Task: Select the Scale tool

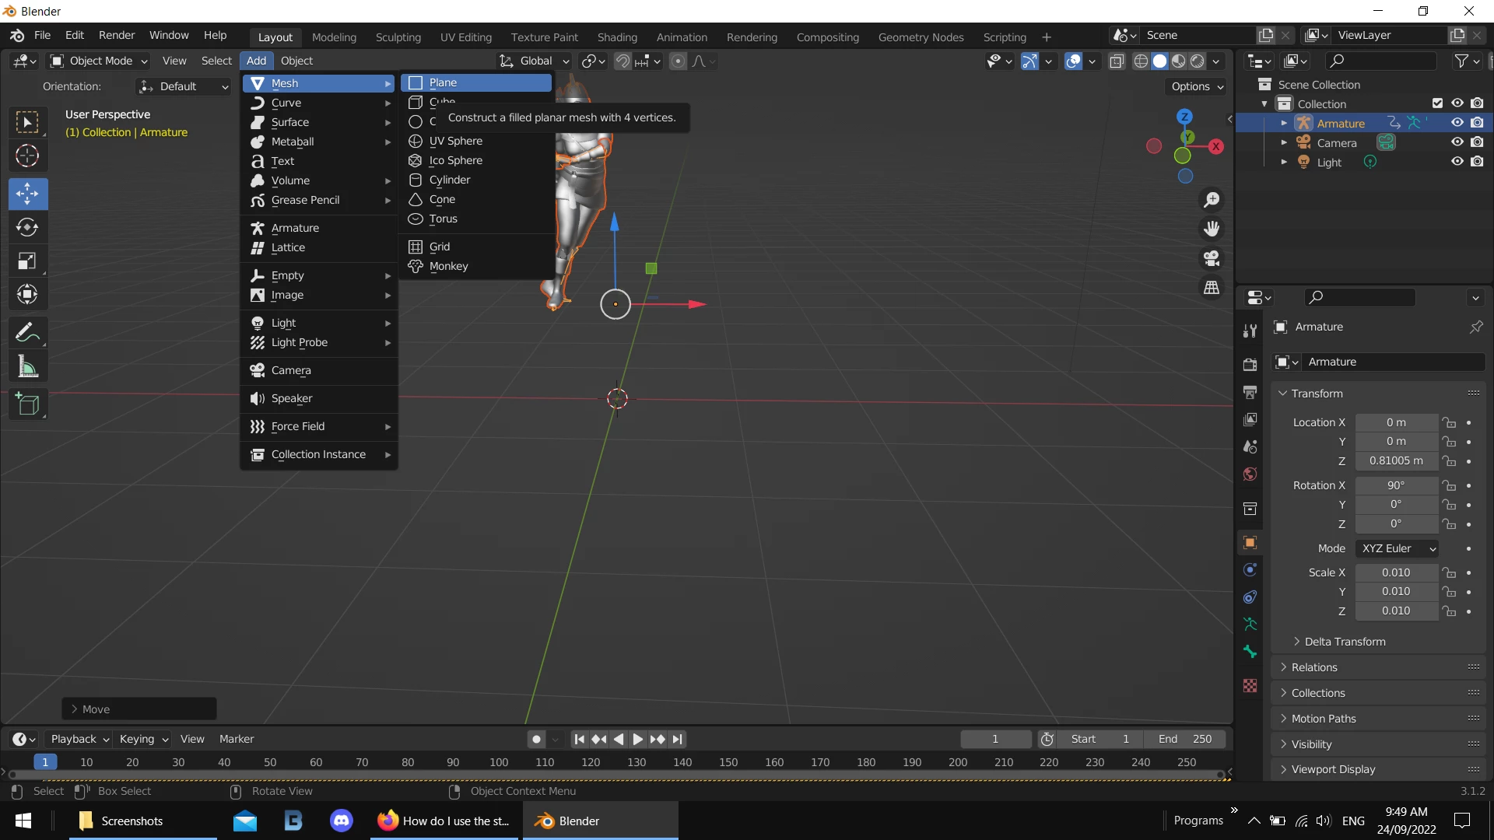Action: pos(27,261)
